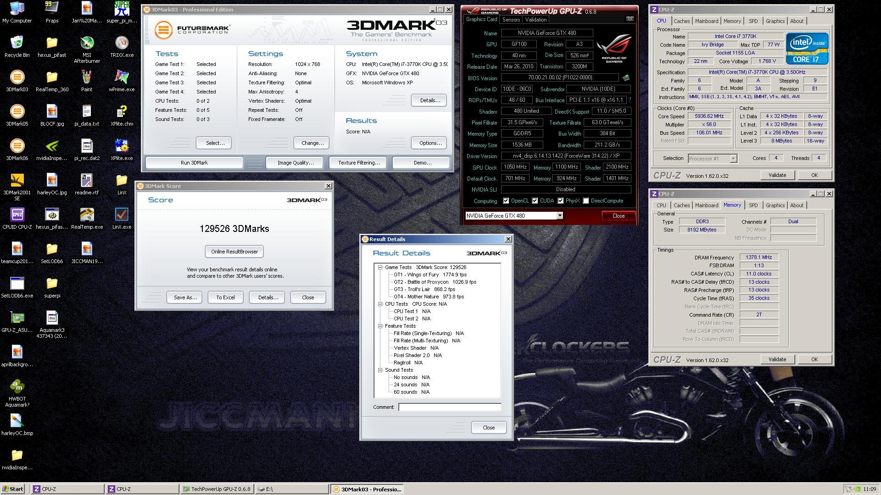Launch Paint desktop shortcut
Screen dimensions: 881x495
(x=87, y=81)
